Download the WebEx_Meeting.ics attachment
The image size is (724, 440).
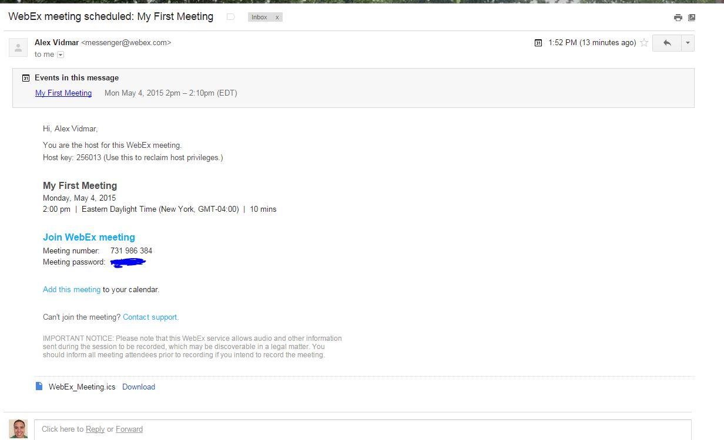coord(139,387)
